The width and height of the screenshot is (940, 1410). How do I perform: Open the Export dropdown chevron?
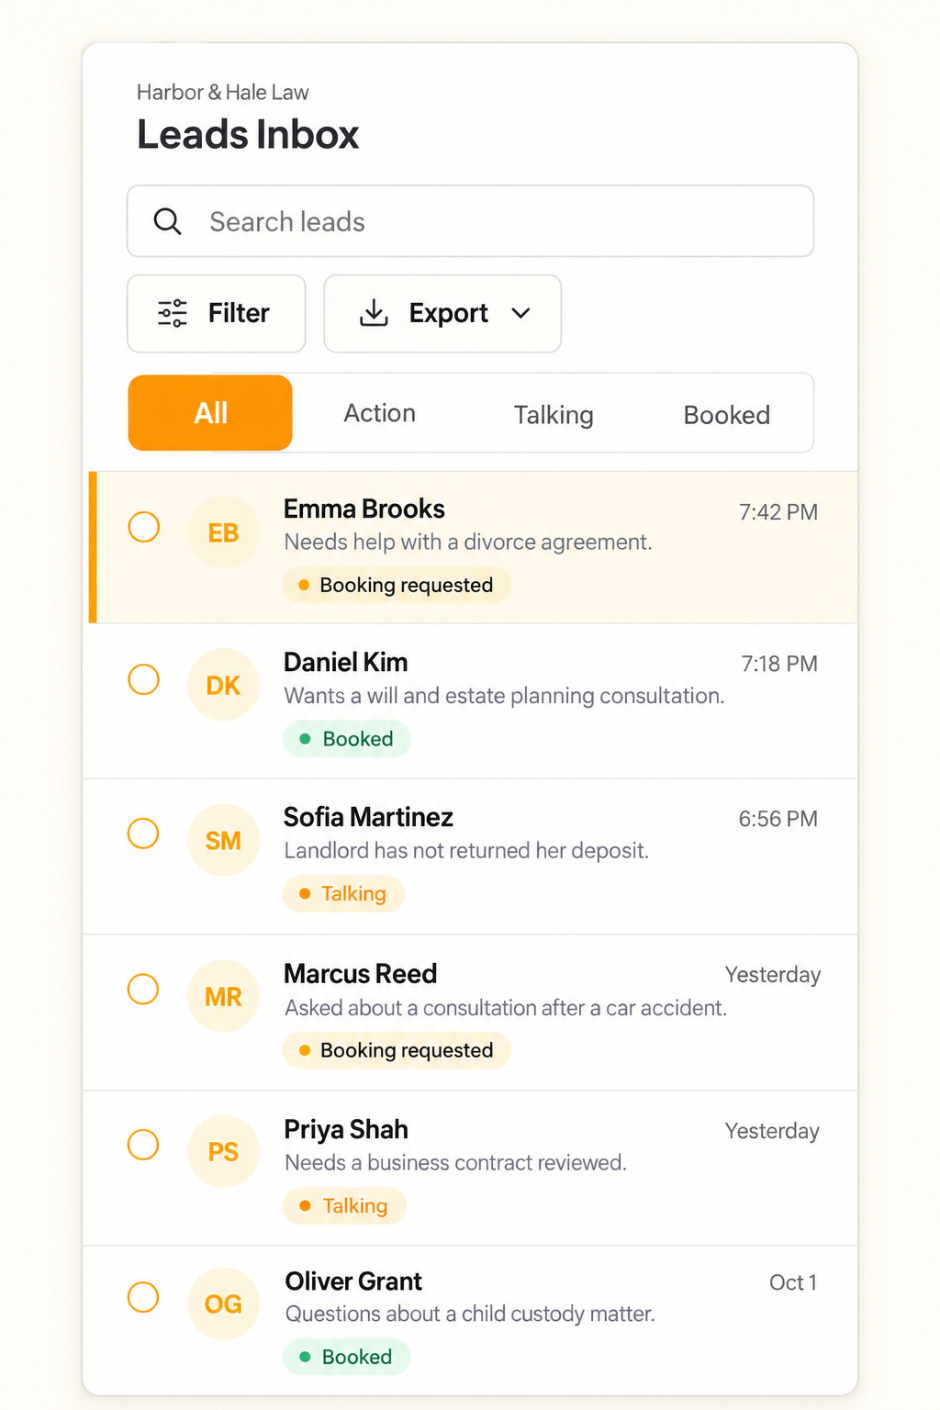[520, 313]
